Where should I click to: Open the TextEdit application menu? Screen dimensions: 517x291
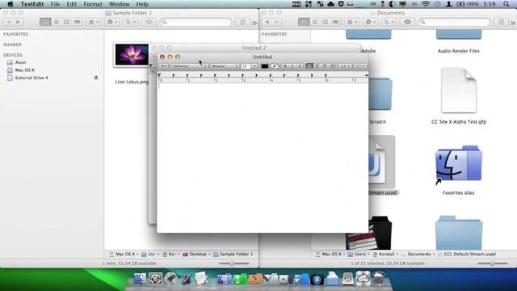click(x=32, y=4)
